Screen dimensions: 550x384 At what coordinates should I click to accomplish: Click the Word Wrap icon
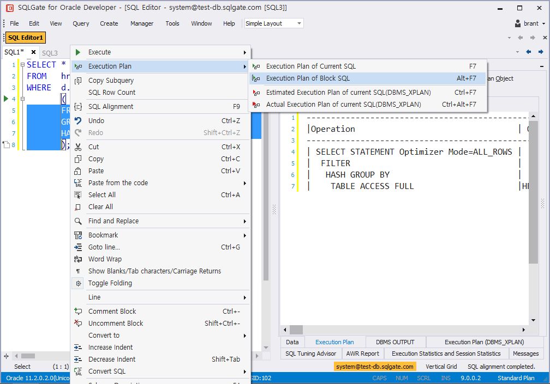[x=78, y=259]
